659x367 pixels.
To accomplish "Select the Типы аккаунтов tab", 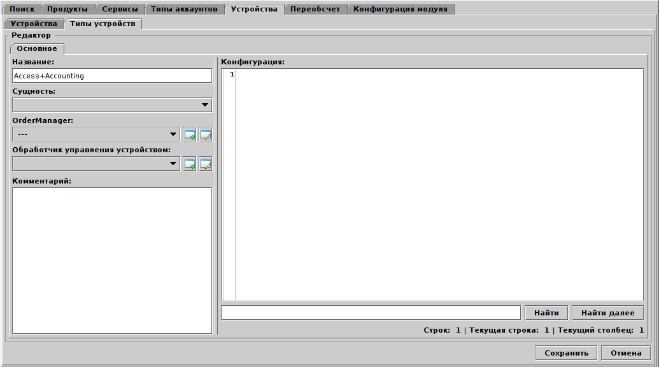I will [x=184, y=9].
